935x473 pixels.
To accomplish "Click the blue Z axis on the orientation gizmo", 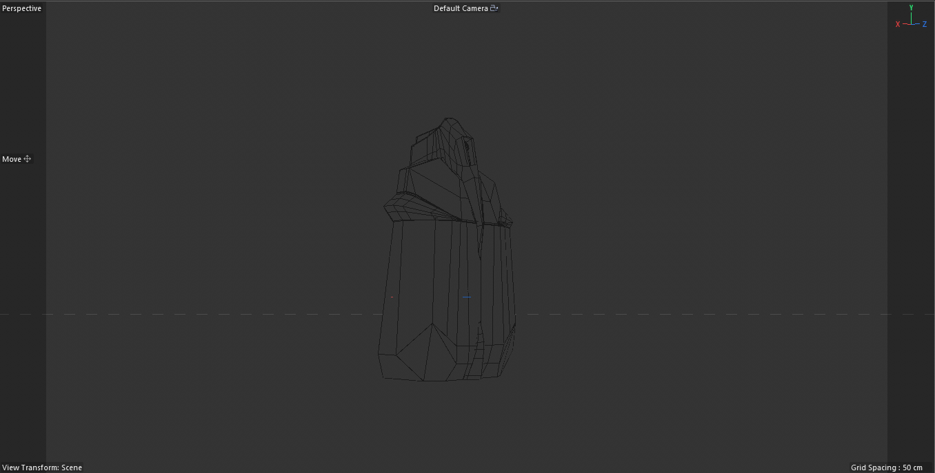I will point(925,23).
